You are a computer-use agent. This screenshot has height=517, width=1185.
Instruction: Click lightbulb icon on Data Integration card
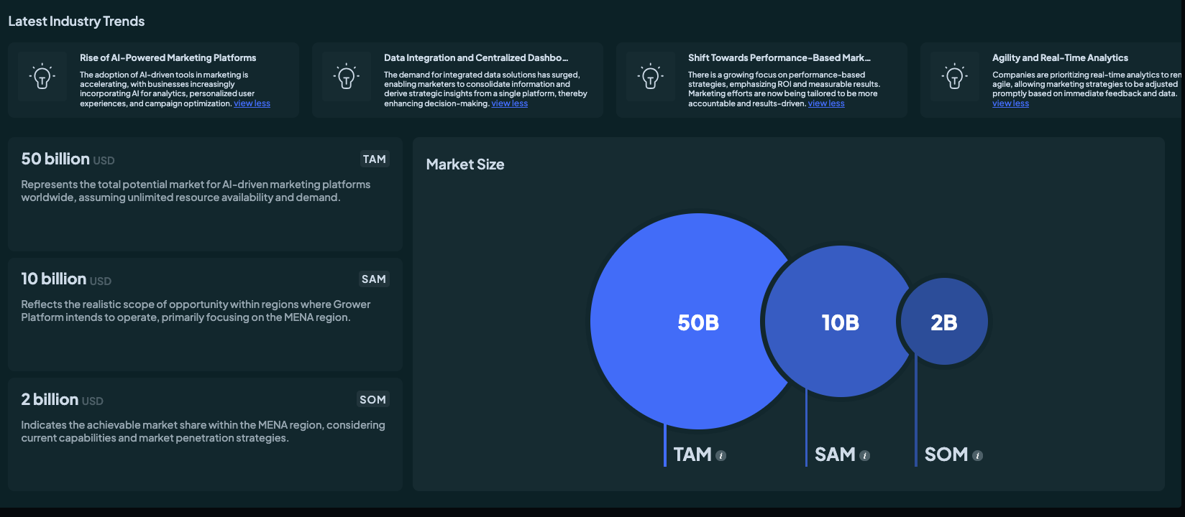347,76
